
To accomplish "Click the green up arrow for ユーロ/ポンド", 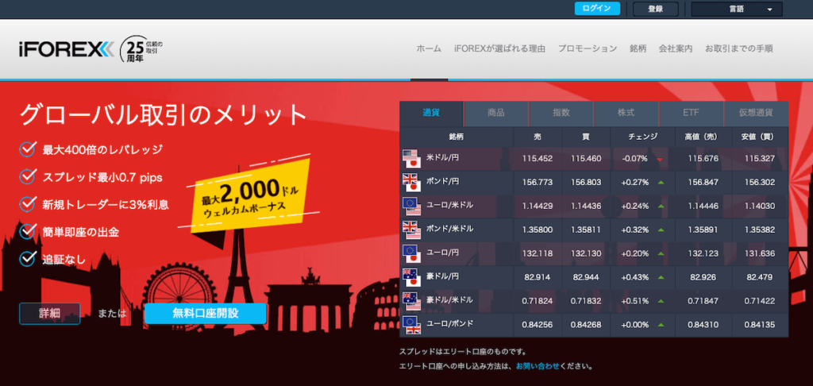I will 661,326.
